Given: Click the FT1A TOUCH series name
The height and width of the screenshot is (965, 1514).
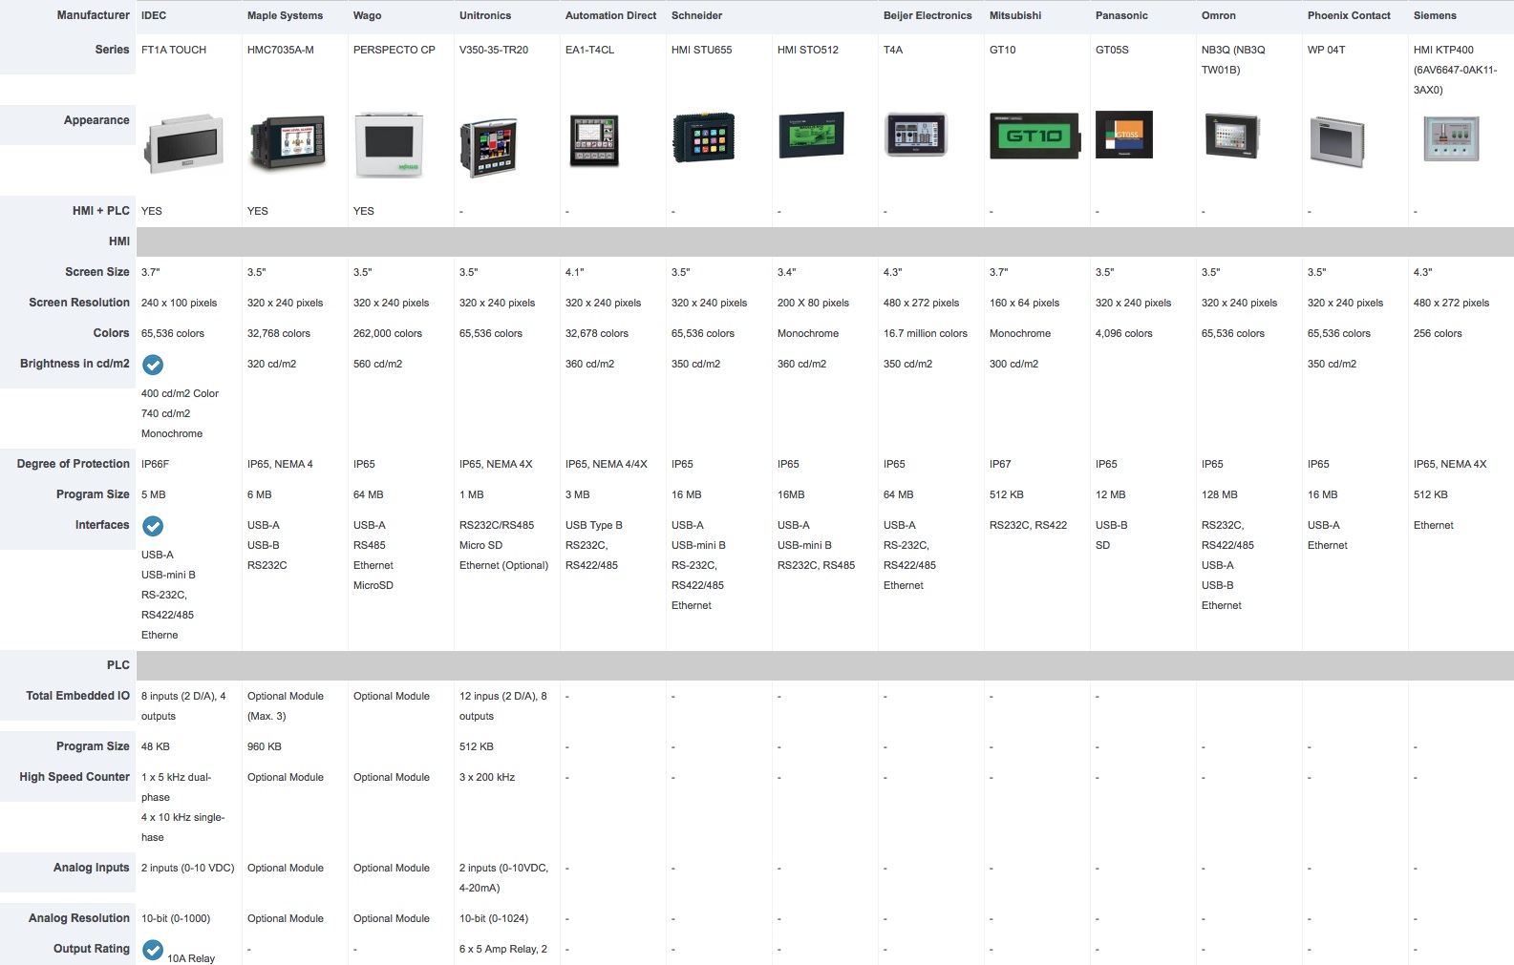Looking at the screenshot, I should point(174,50).
